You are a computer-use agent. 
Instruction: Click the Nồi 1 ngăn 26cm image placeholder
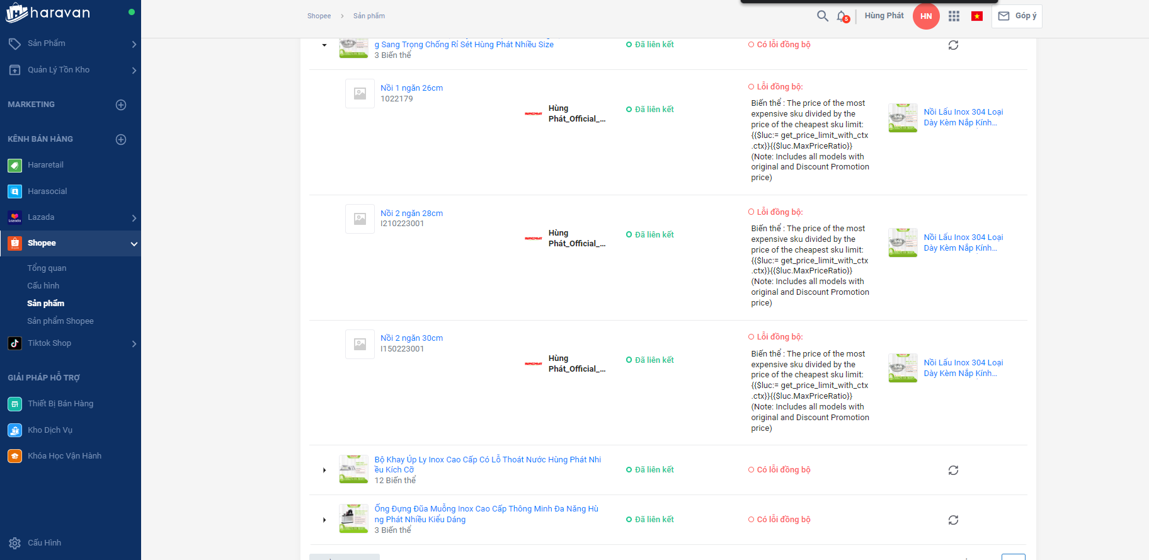[x=360, y=94]
